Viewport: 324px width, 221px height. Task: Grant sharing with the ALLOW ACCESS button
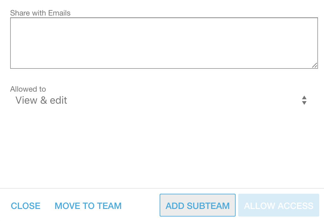click(279, 205)
